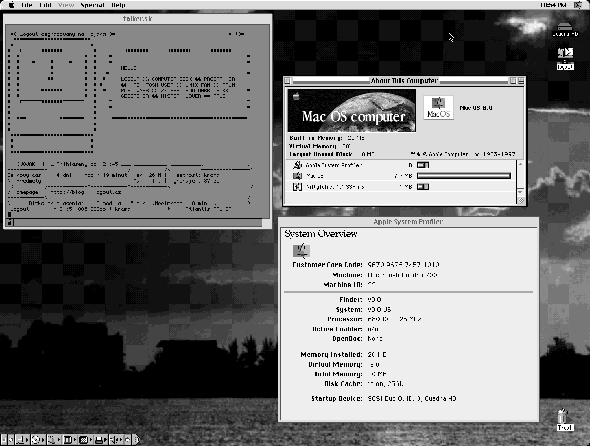Click the Trash icon on desktop

[x=563, y=416]
